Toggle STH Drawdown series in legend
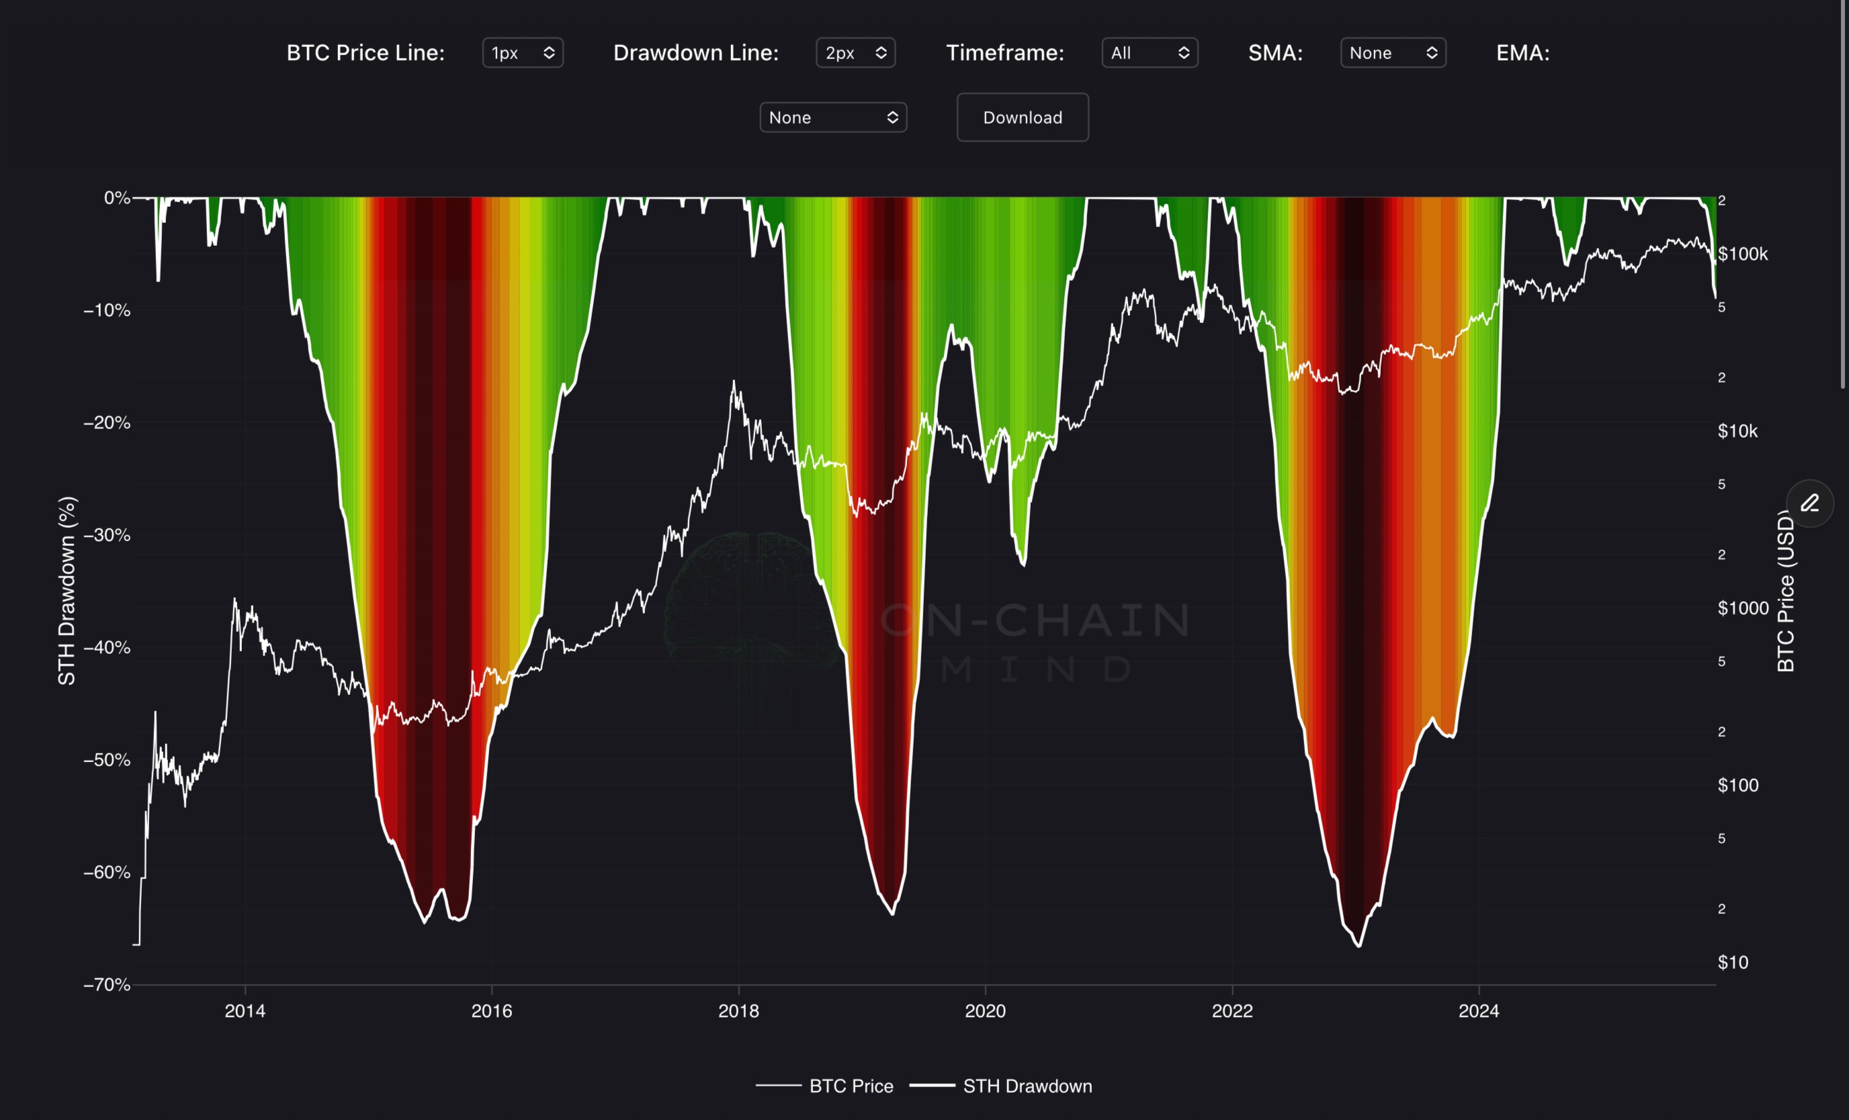The width and height of the screenshot is (1849, 1120). coord(1027,1086)
